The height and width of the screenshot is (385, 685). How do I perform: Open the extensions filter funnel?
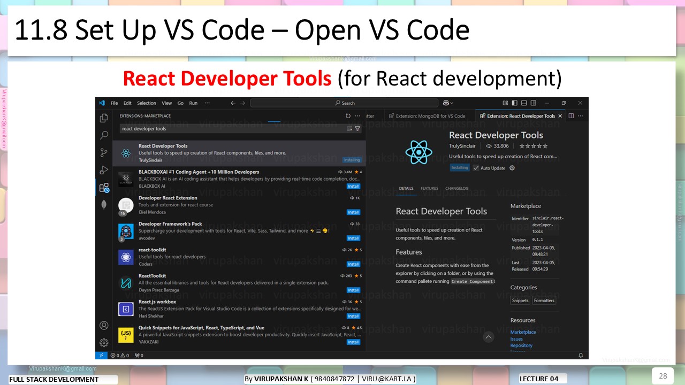click(357, 128)
